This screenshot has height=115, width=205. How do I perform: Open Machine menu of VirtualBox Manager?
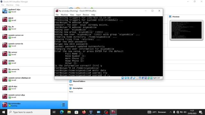point(10,5)
